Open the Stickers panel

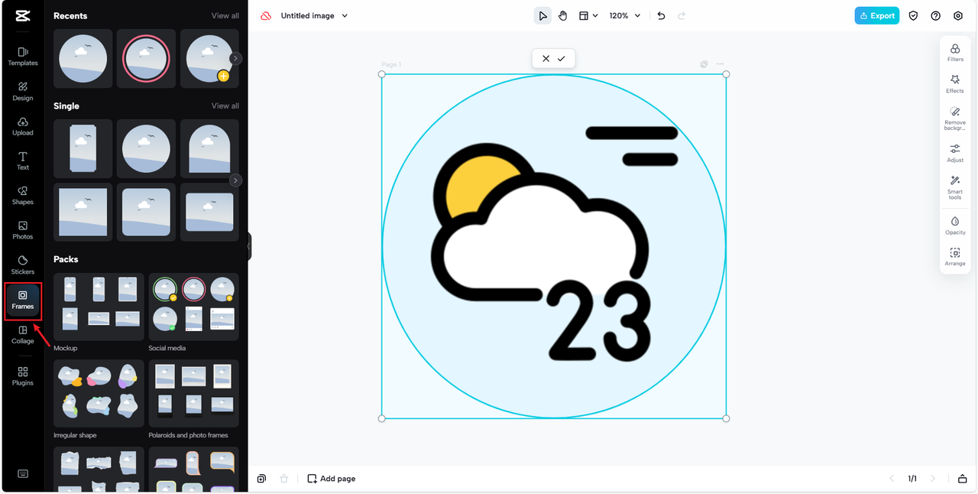point(23,265)
